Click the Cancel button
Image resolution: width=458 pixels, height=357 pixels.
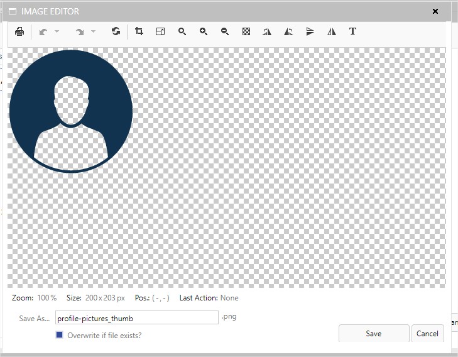[427, 333]
